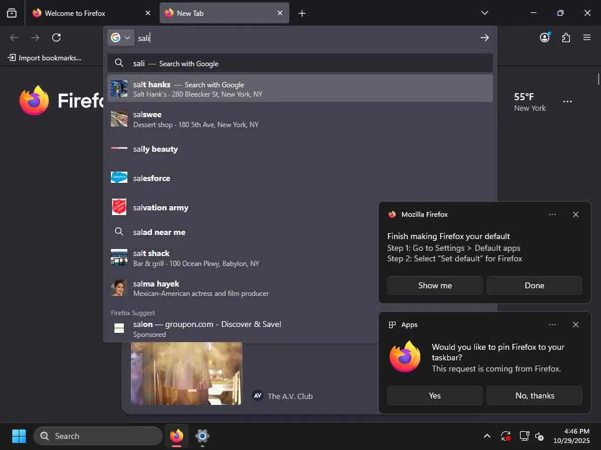Viewport: 601px width, 450px height.
Task: Go forward using the forward arrow
Action: click(35, 37)
